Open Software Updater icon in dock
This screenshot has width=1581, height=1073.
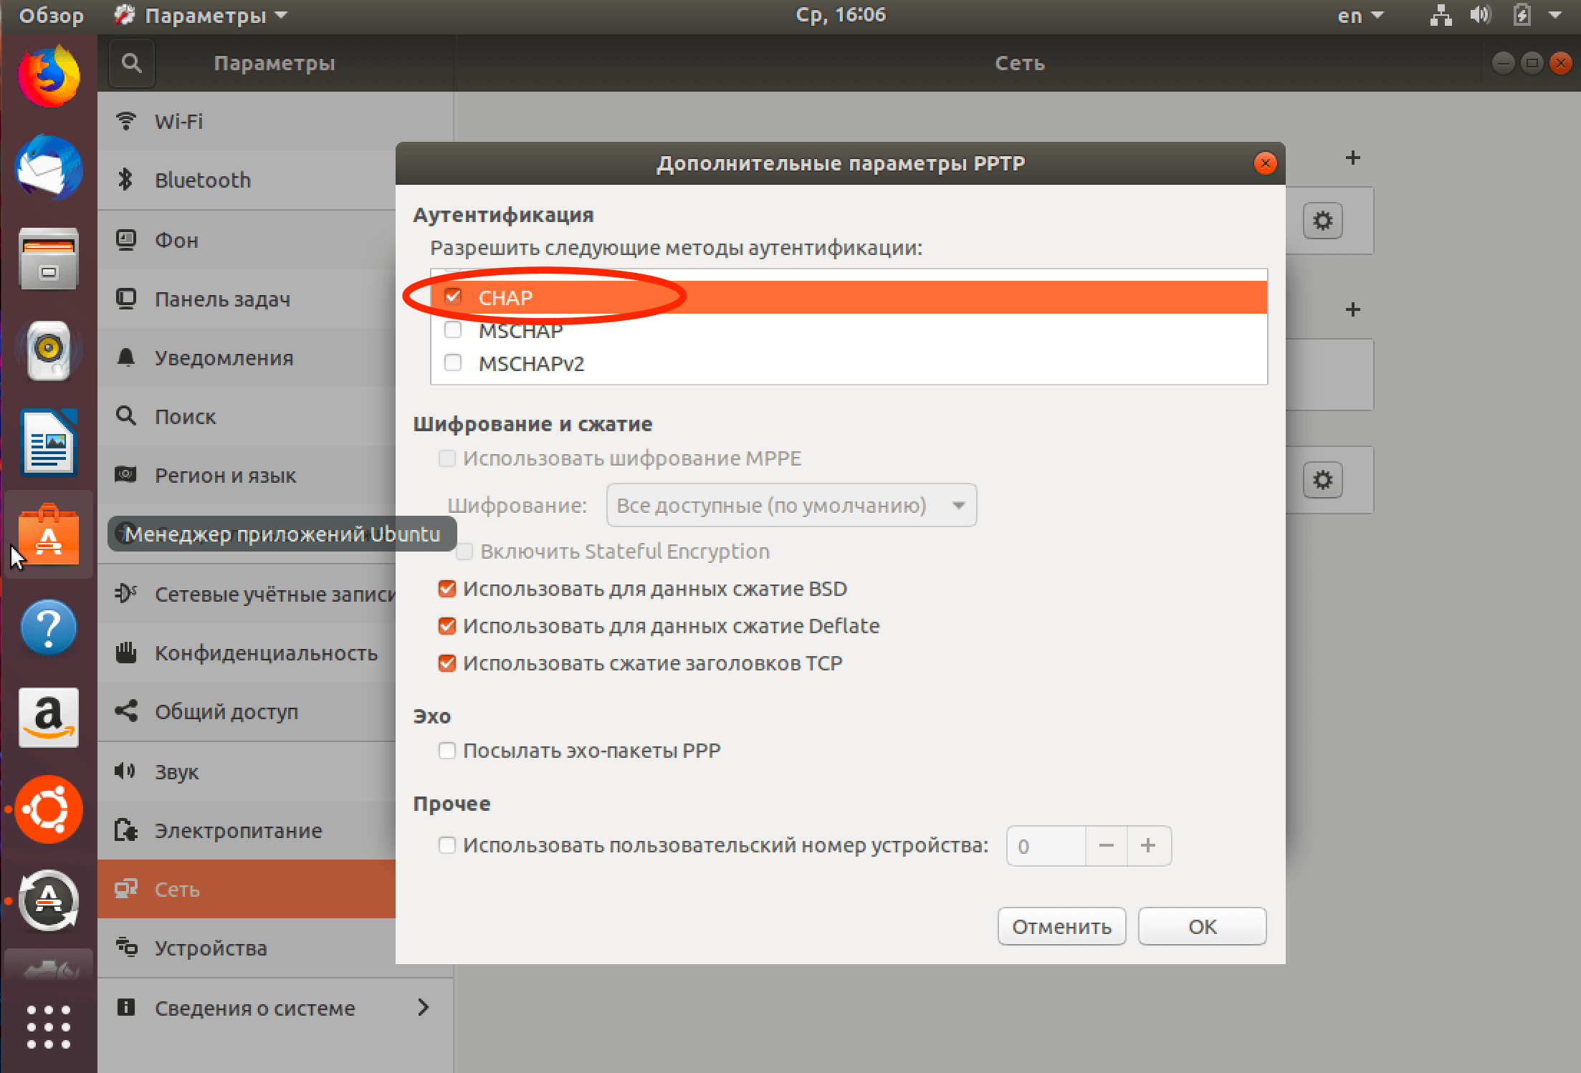click(x=48, y=903)
